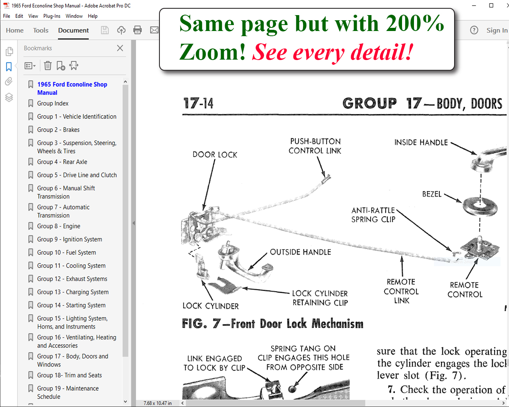The image size is (509, 407).
Task: Switch to the Tools tab
Action: pos(41,30)
